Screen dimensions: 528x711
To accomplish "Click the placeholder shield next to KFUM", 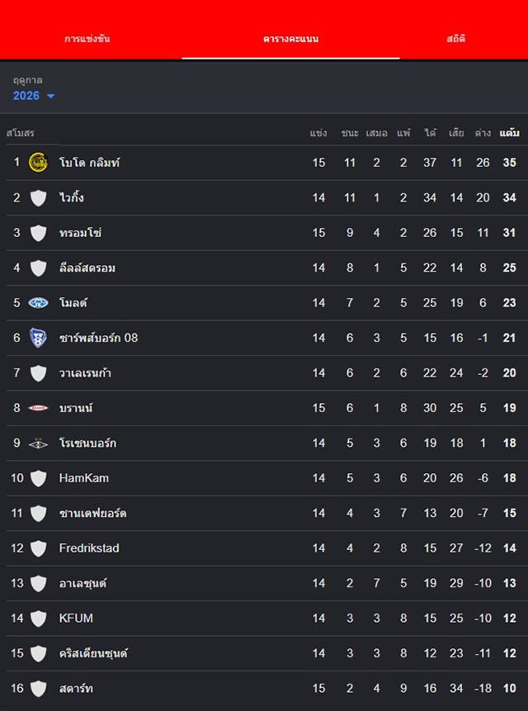I will 38,618.
